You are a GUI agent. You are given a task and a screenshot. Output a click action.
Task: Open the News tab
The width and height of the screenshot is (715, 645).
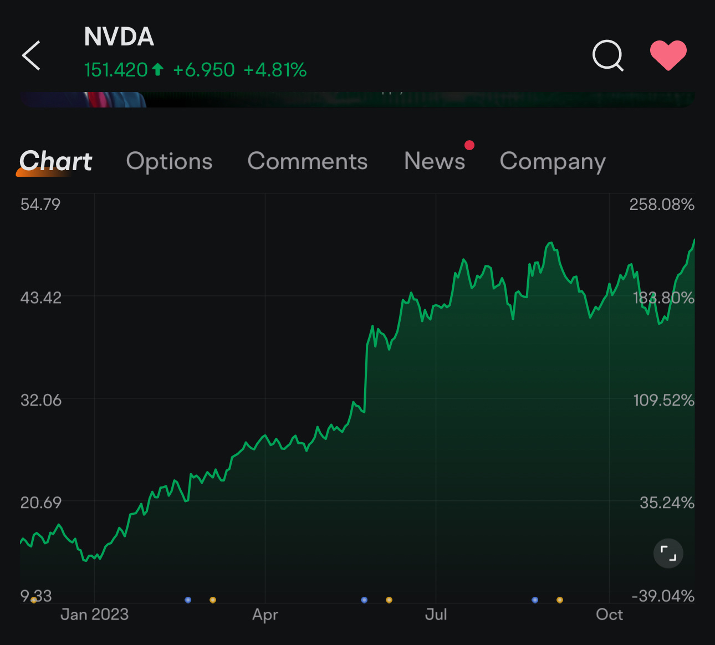click(x=435, y=161)
